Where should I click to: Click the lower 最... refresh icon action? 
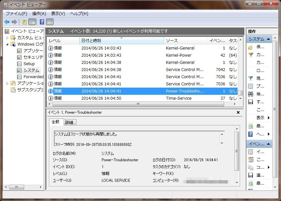tap(251, 183)
